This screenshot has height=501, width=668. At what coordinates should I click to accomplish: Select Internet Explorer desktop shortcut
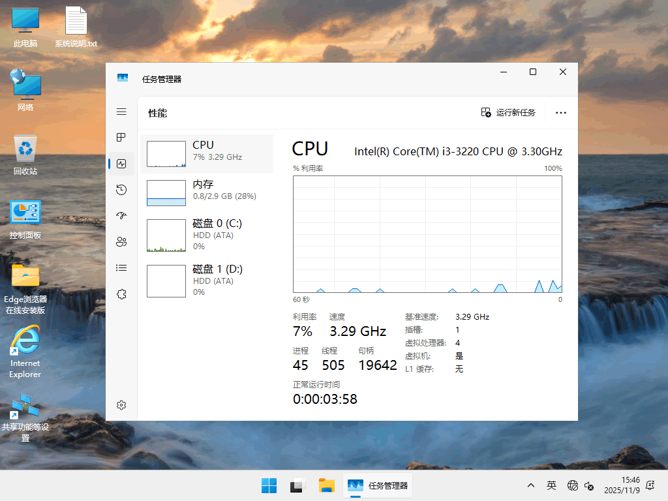[25, 352]
